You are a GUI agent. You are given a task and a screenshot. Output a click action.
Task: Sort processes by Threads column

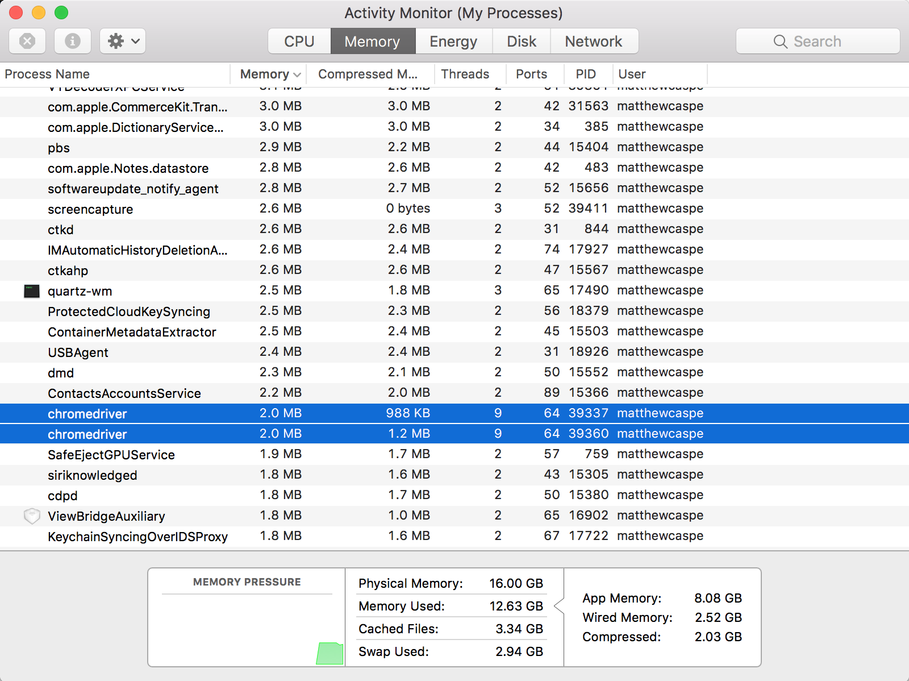[465, 74]
